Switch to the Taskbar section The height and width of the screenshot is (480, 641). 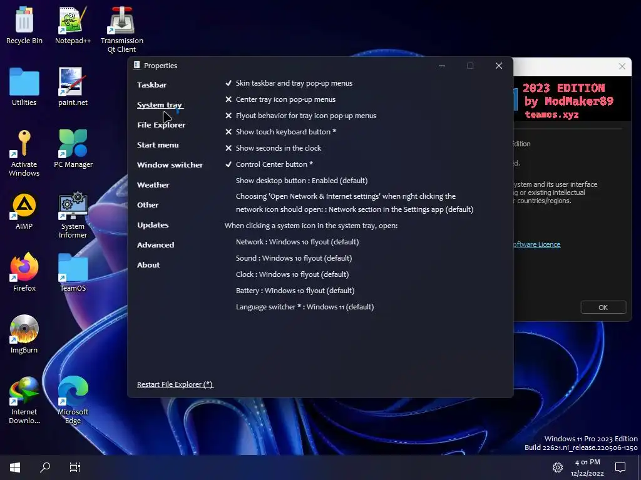pyautogui.click(x=152, y=85)
